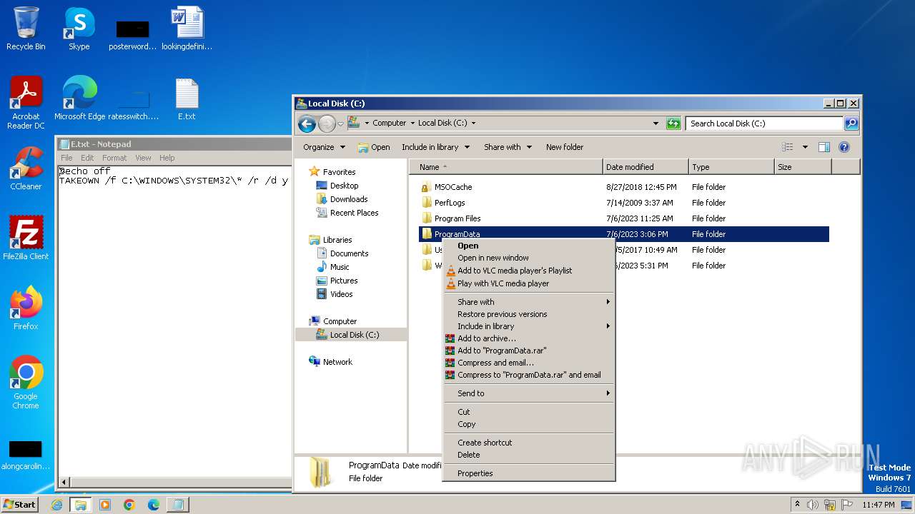Click the taskbar clock showing 11:47 PM
Screen dimensions: 915x514
878,505
